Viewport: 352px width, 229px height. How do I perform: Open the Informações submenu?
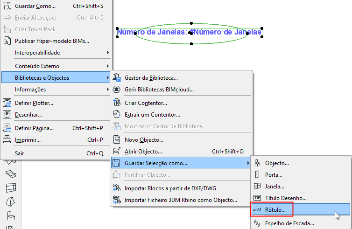tap(56, 89)
